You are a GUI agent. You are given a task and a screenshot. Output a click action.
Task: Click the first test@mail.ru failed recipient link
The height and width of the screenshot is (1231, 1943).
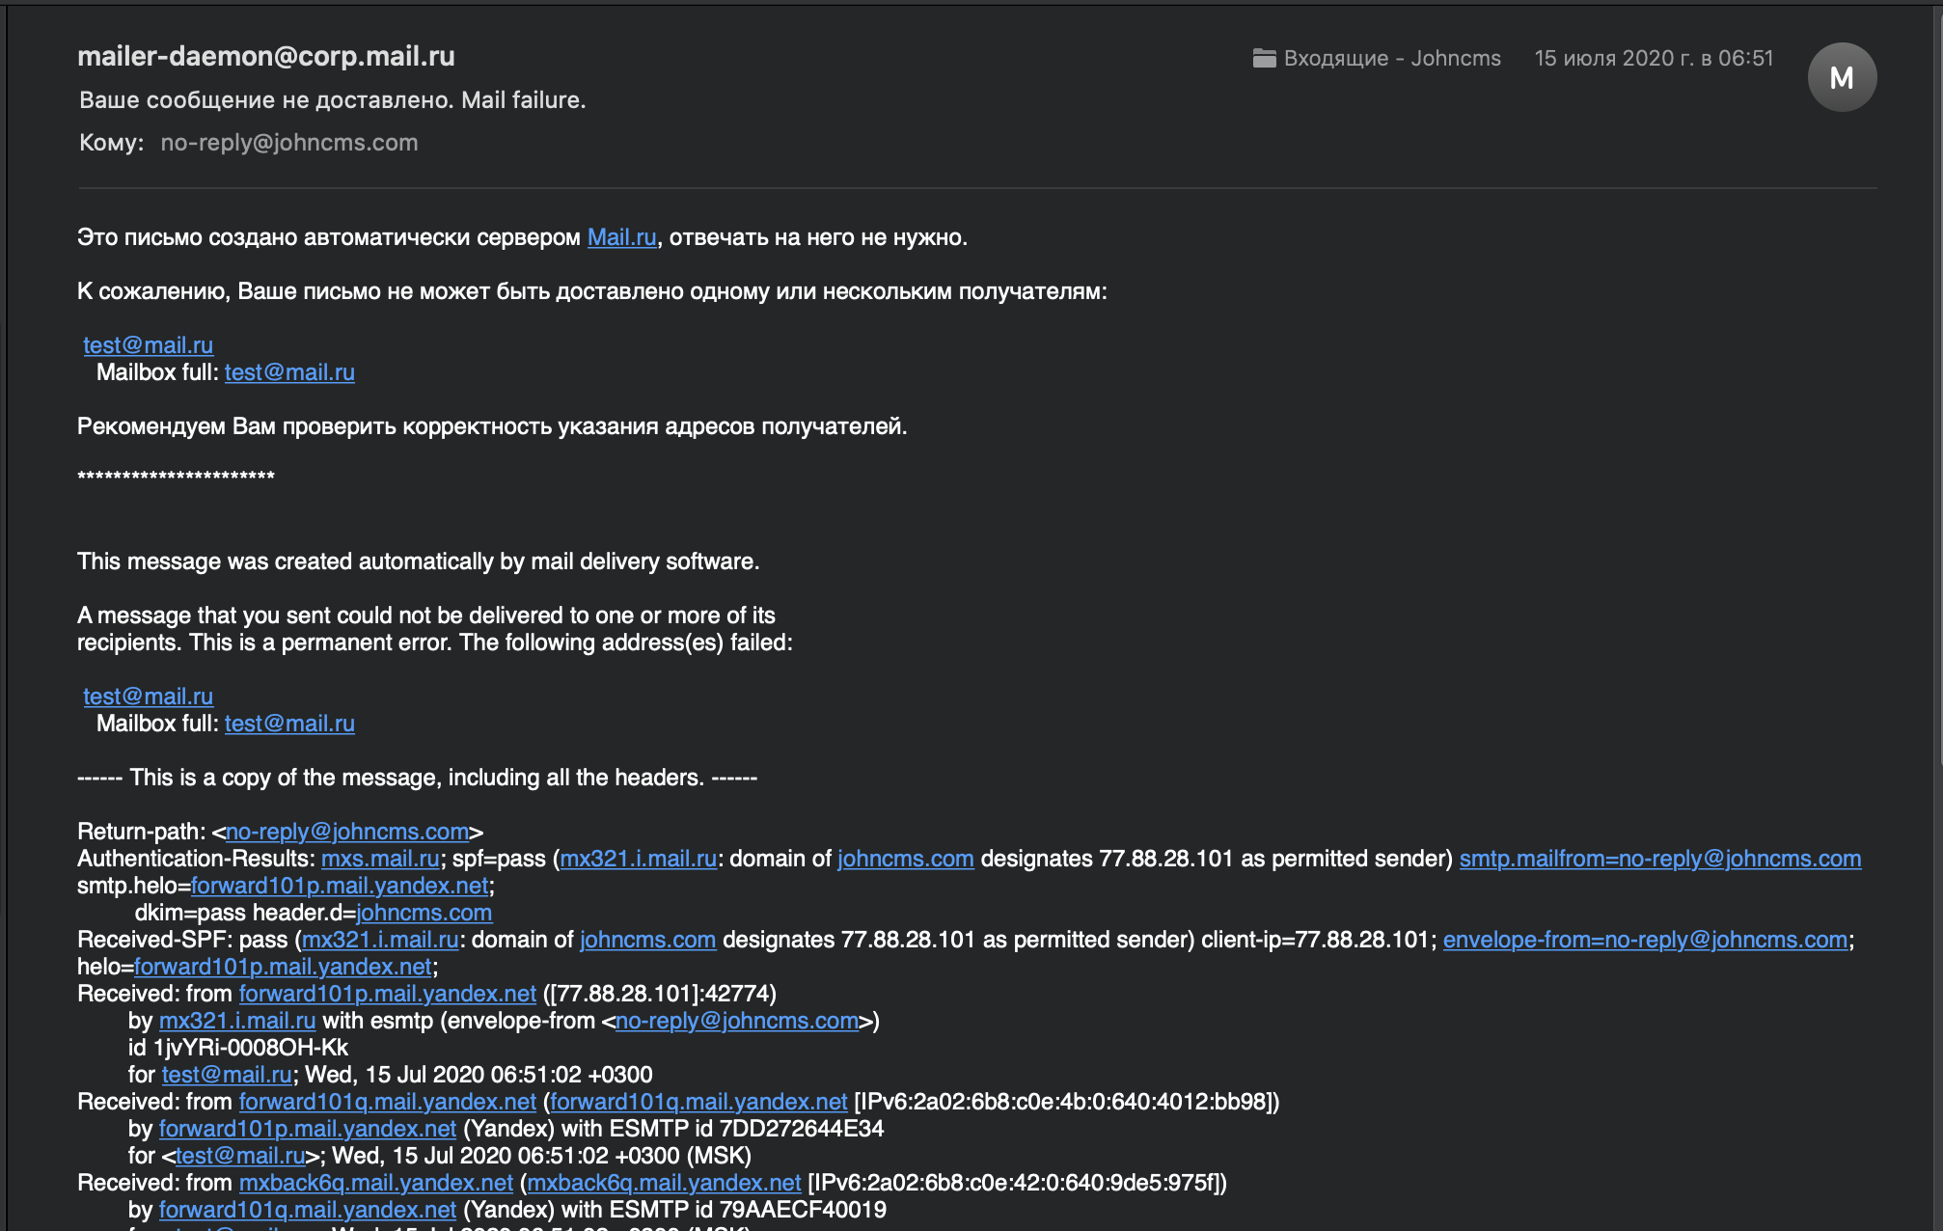[x=148, y=345]
